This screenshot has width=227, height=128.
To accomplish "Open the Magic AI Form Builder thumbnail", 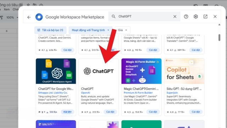I will (142, 71).
